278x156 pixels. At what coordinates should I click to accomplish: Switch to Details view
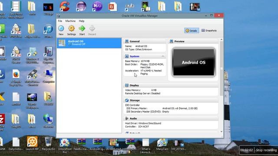point(191,31)
